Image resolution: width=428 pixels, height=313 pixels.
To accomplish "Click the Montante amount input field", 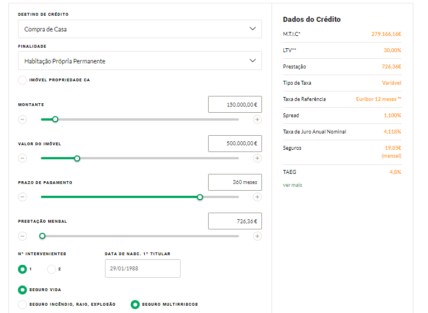I will [x=234, y=104].
